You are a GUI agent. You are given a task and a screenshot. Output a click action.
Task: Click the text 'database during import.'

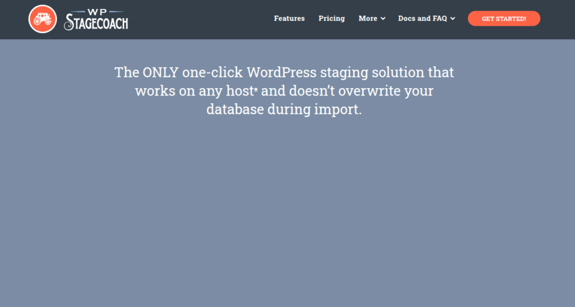284,109
